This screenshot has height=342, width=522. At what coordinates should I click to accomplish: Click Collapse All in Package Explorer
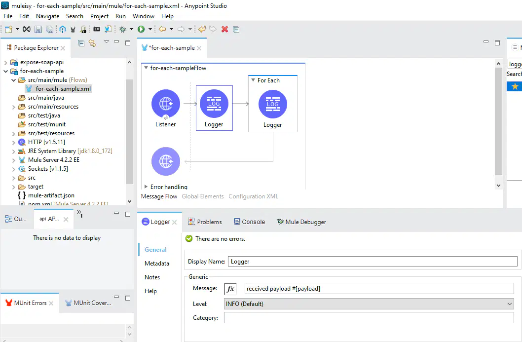pyautogui.click(x=81, y=43)
